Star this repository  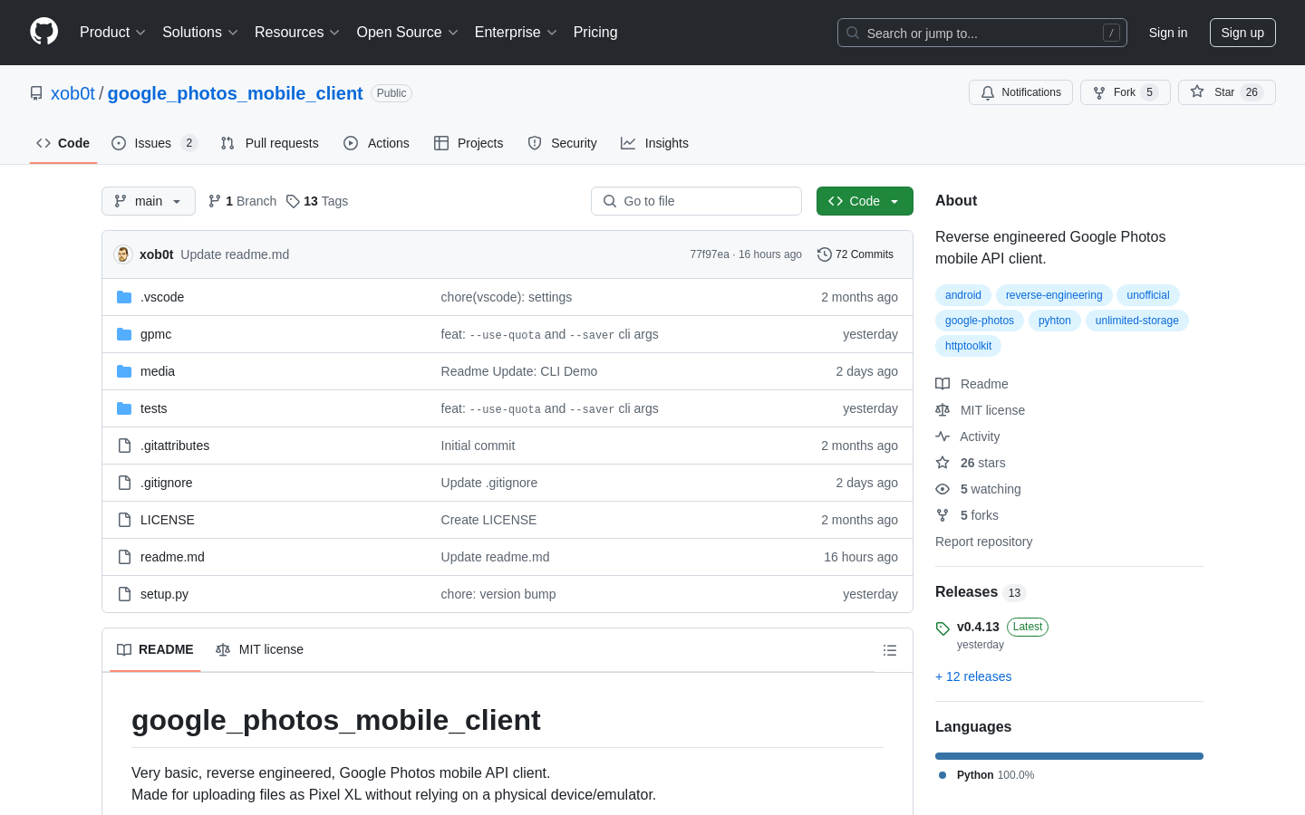coord(1227,92)
